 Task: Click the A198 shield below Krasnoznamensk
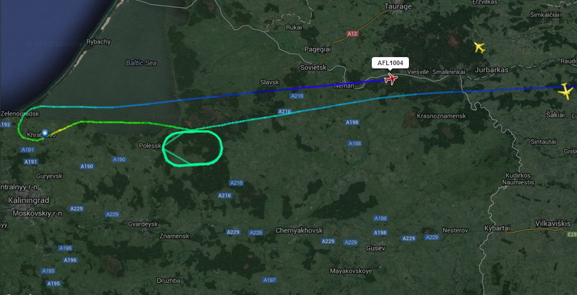pos(352,122)
